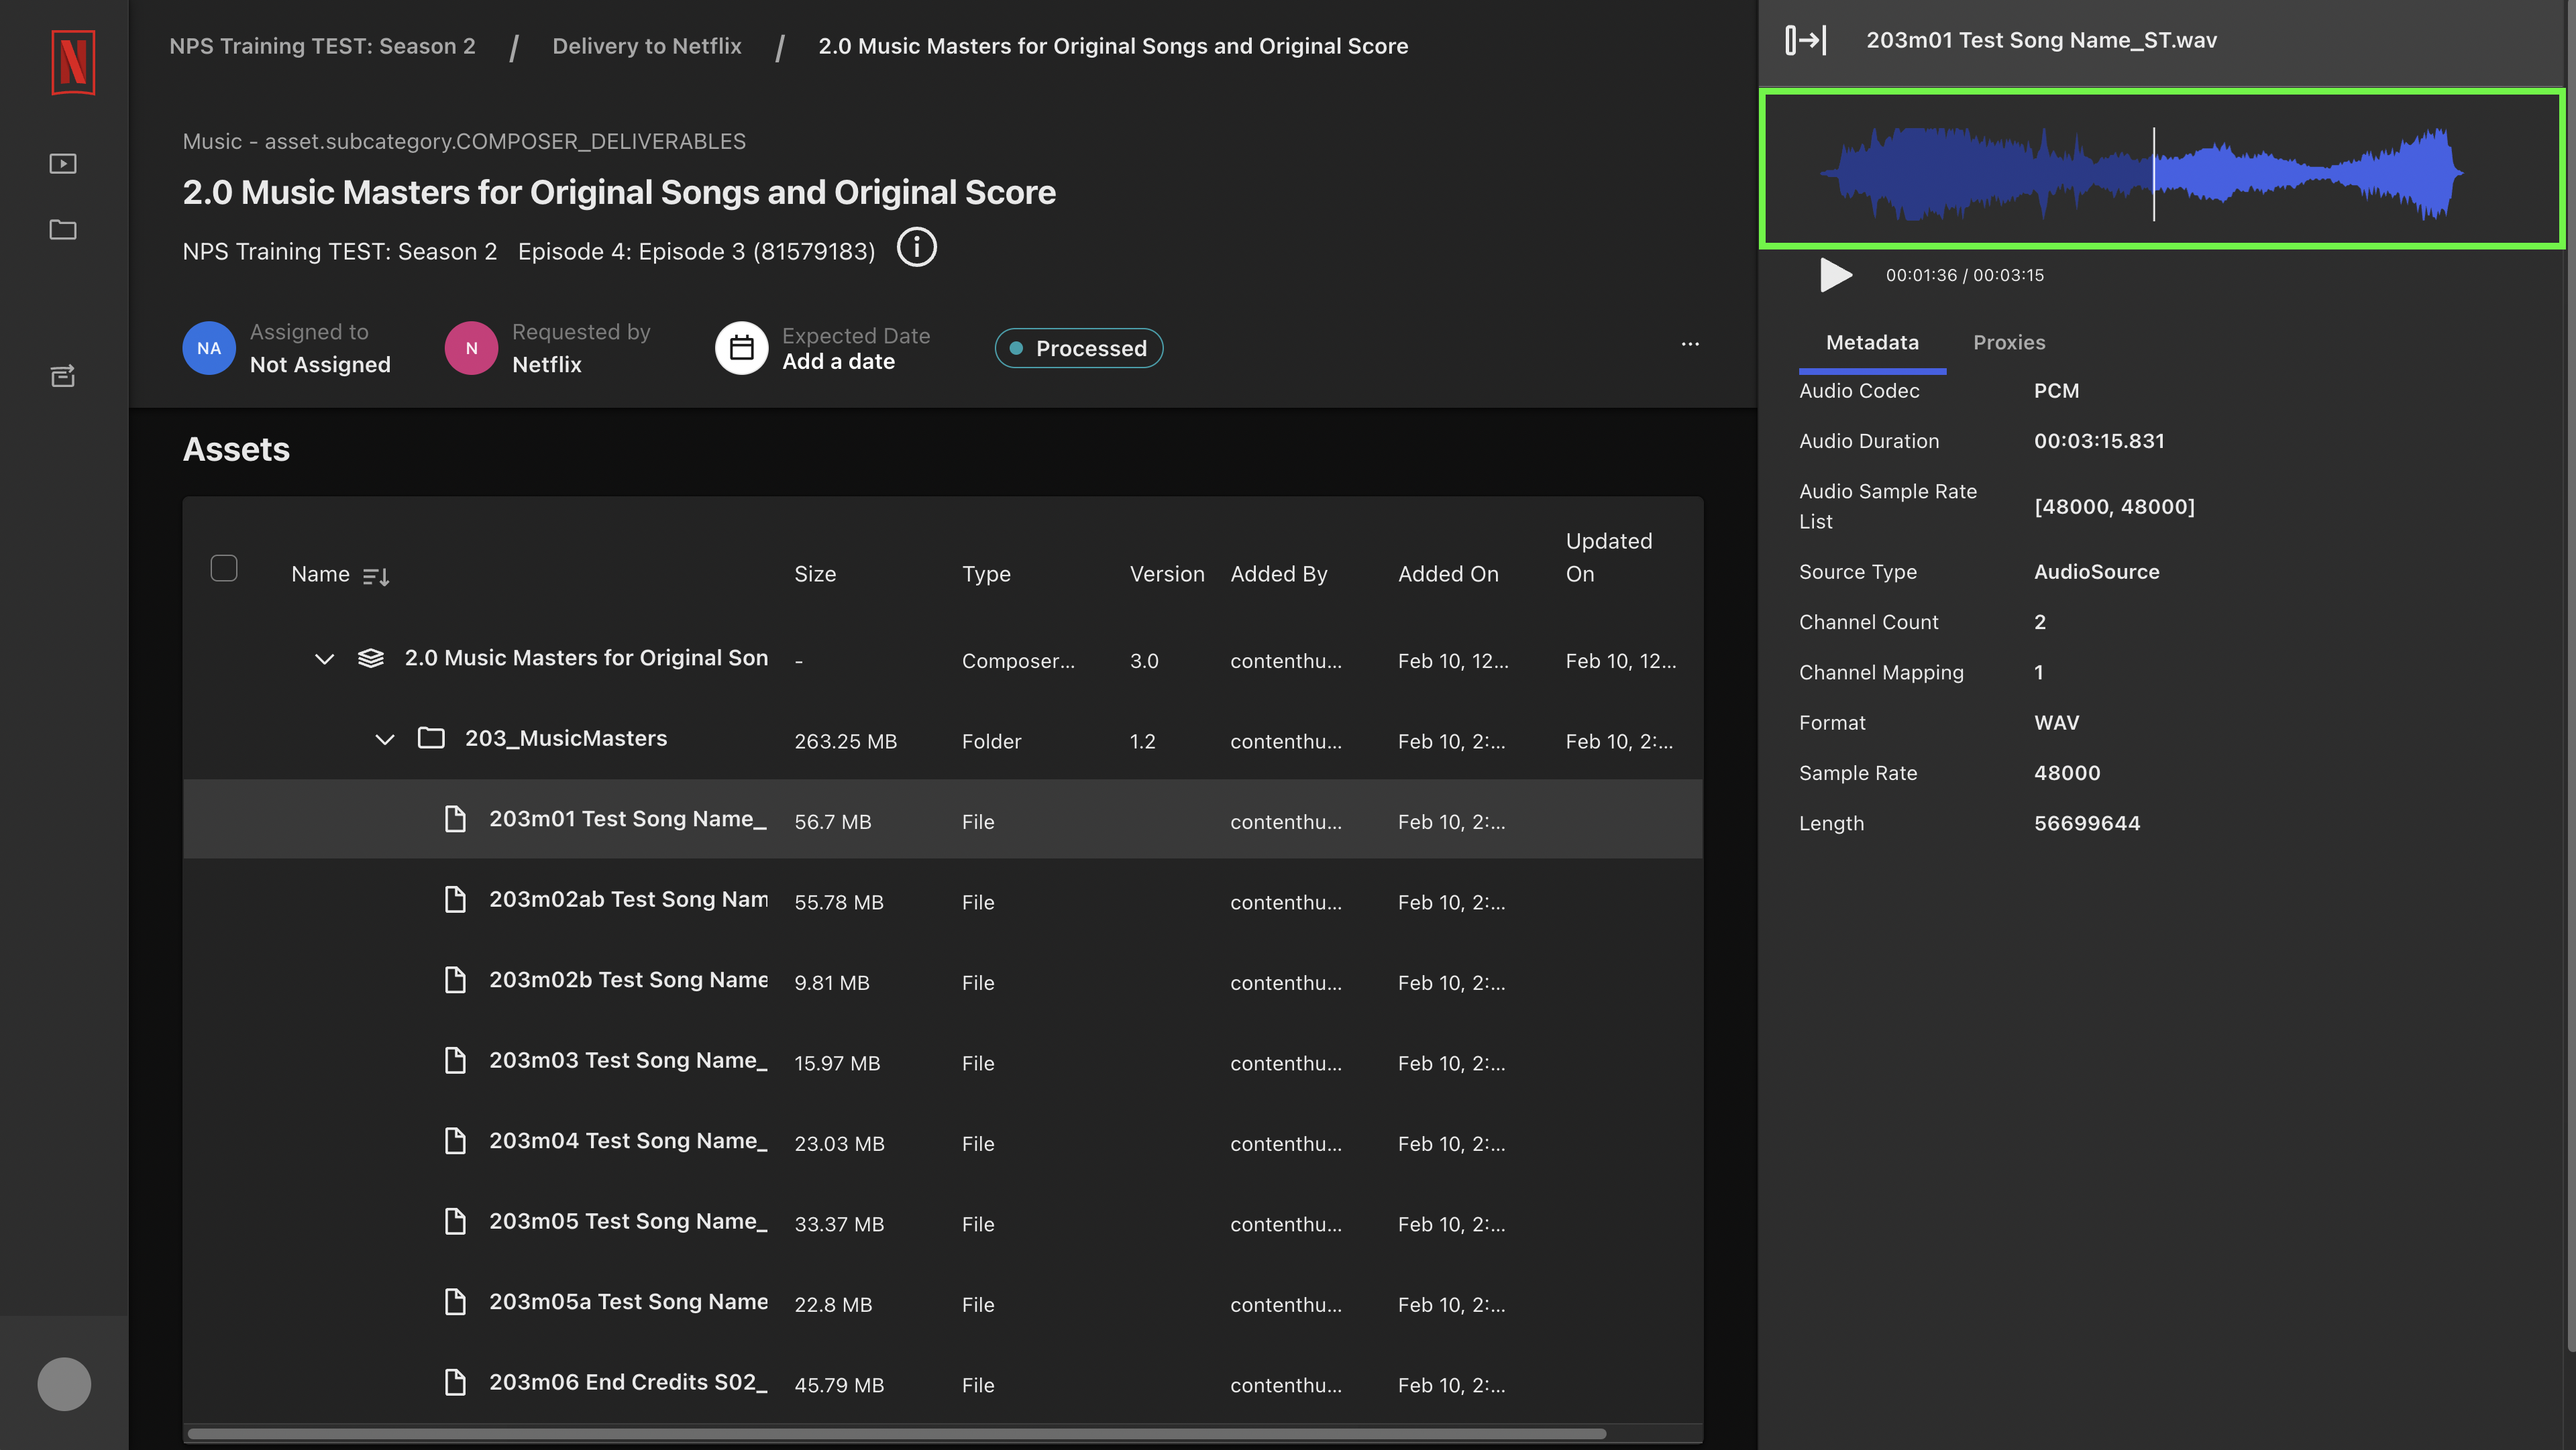The height and width of the screenshot is (1450, 2576).
Task: Click file icon of 203m03 Test Song
Action: (455, 1060)
